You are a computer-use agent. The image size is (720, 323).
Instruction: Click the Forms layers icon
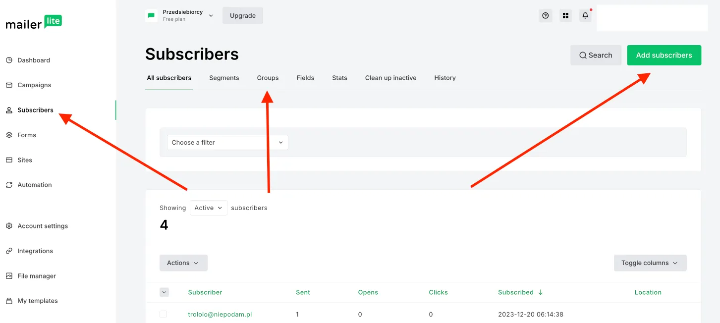9,135
